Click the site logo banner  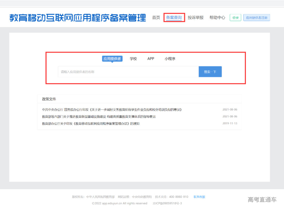click(78, 17)
